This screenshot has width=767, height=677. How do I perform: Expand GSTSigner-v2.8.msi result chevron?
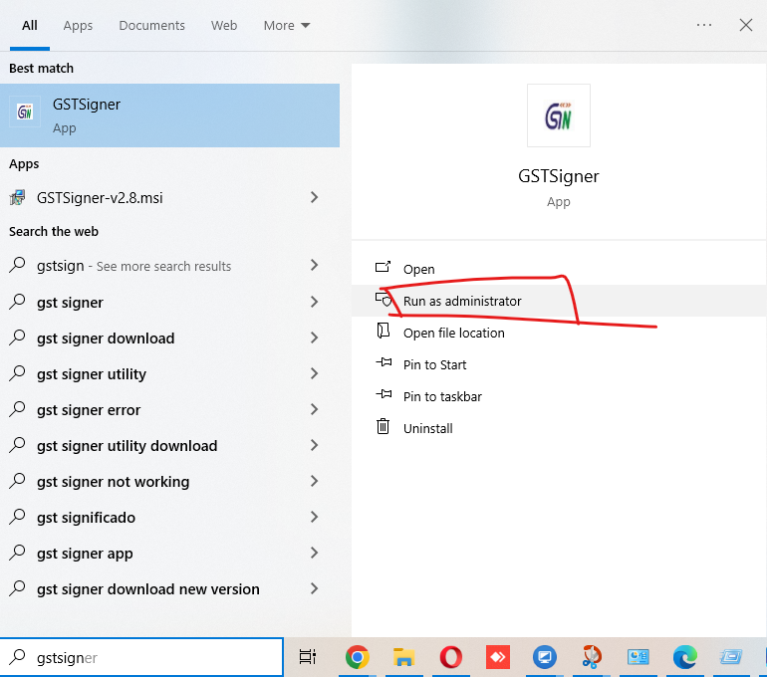tap(314, 197)
